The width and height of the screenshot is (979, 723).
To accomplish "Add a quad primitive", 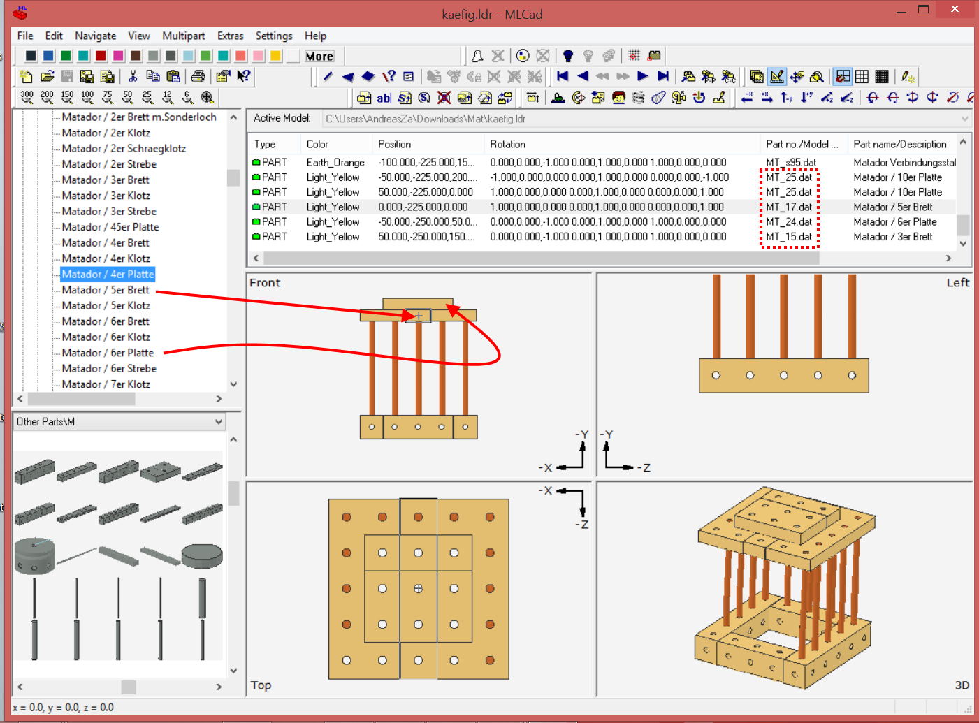I will pyautogui.click(x=368, y=76).
